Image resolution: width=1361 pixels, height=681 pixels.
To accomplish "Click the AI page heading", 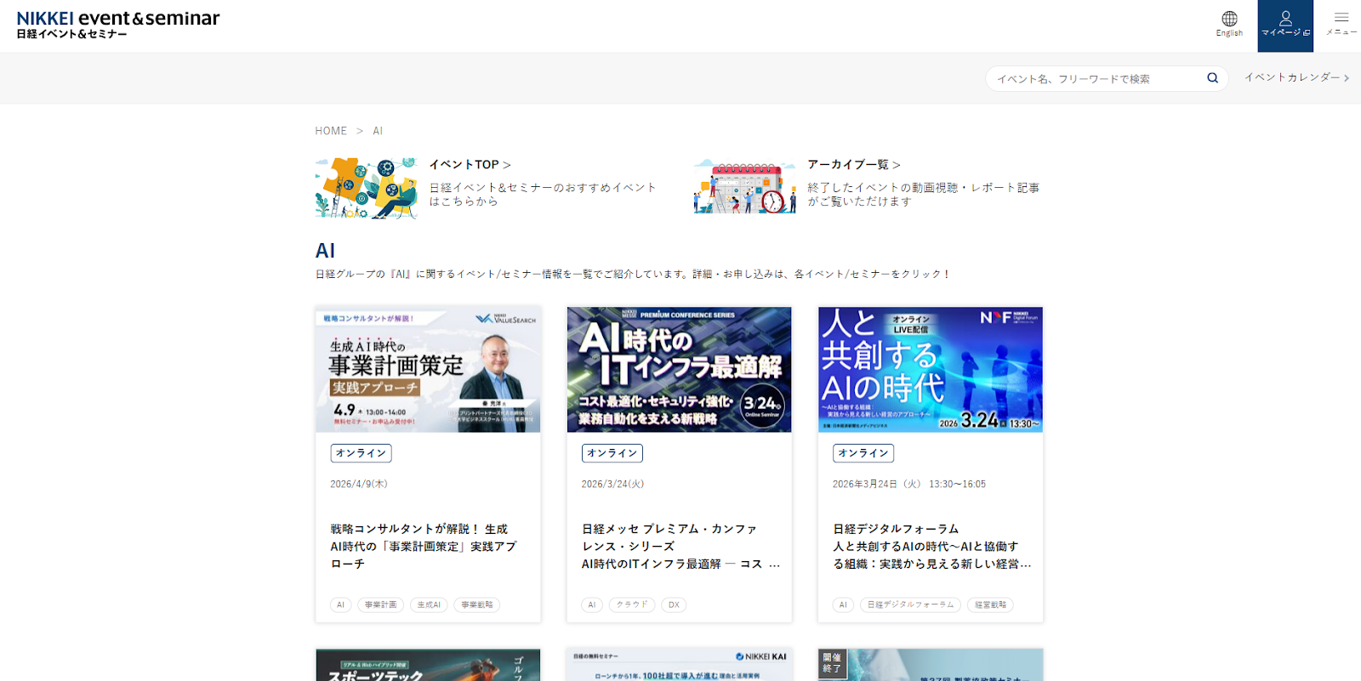I will tap(325, 251).
